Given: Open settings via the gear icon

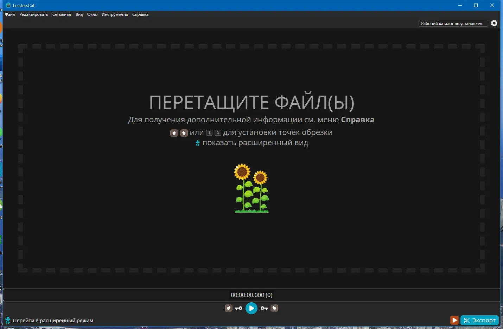Looking at the screenshot, I should (494, 23).
